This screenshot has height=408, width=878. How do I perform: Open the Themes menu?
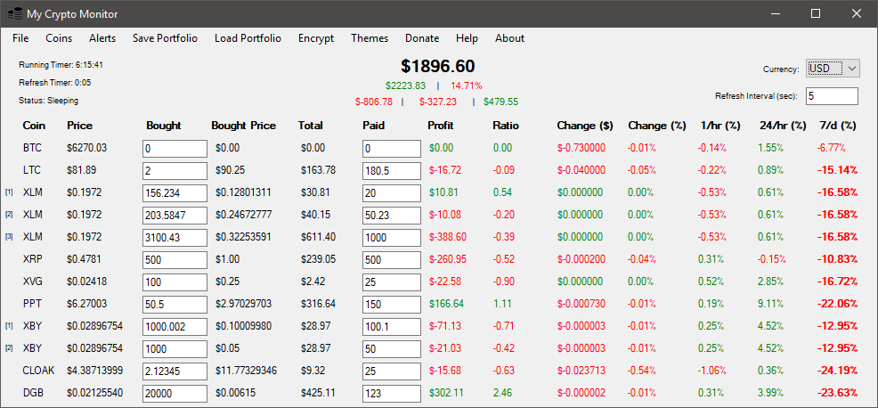[x=370, y=38]
